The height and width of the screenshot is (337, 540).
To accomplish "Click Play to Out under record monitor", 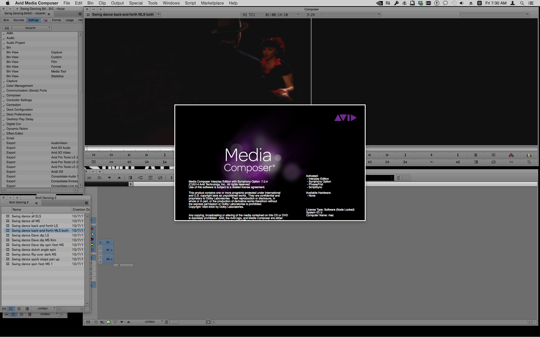I will 431,162.
